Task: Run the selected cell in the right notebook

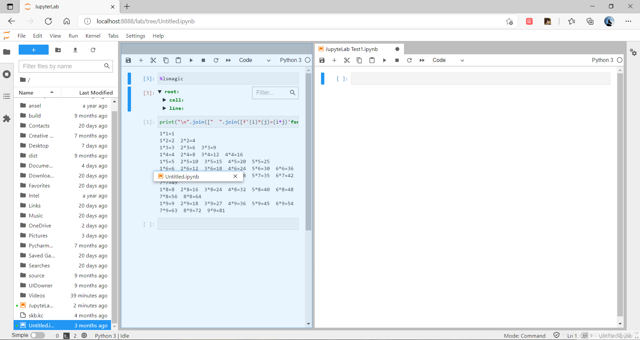Action: tap(384, 60)
